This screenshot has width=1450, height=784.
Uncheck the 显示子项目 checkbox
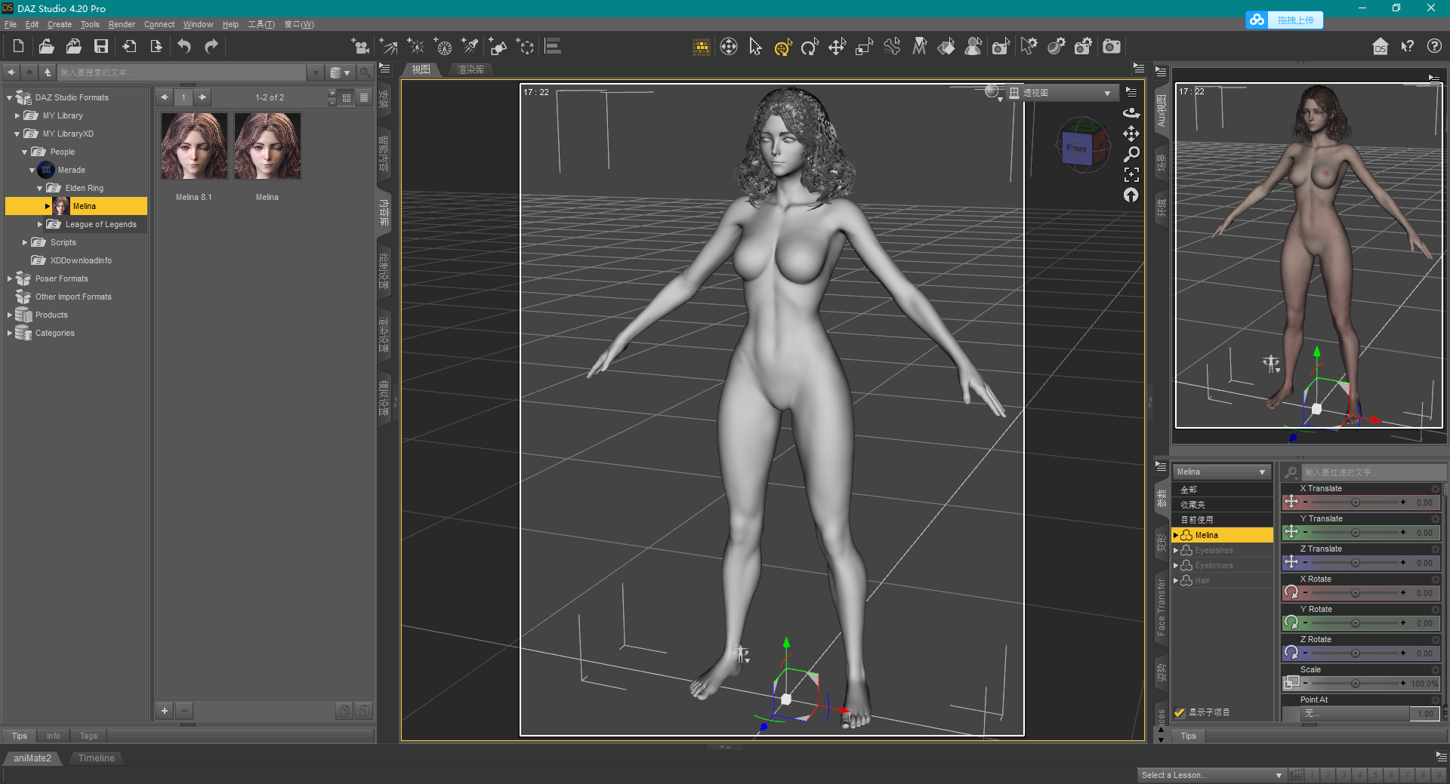coord(1180,712)
